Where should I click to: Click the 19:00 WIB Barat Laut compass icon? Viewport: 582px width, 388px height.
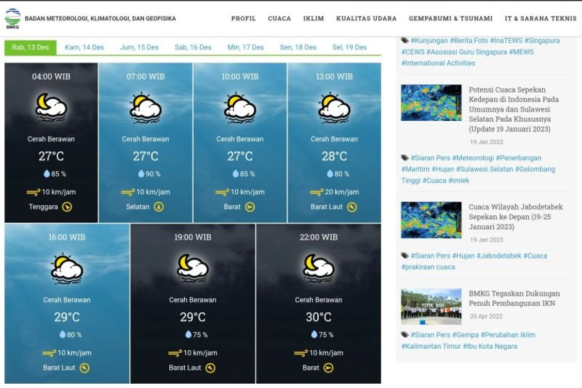(x=210, y=368)
